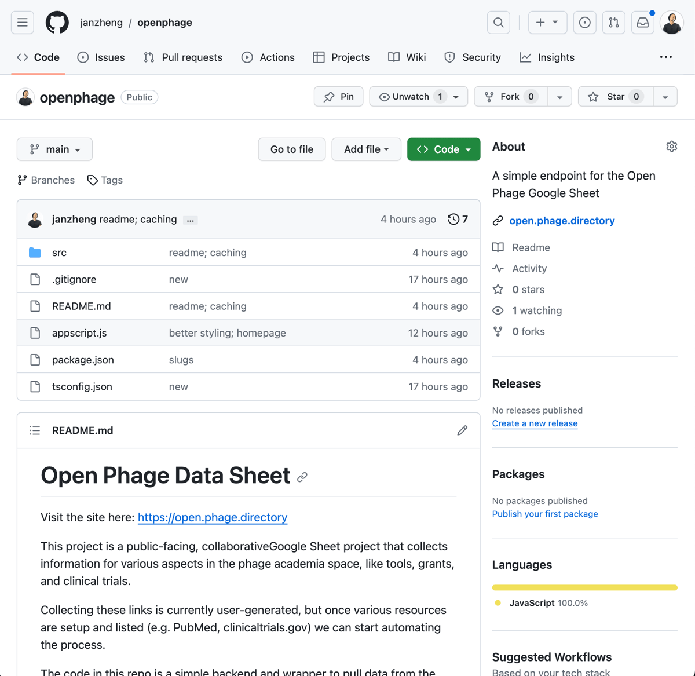Viewport: 695px width, 676px height.
Task: Open the 'slugs' commit message
Action: [181, 360]
